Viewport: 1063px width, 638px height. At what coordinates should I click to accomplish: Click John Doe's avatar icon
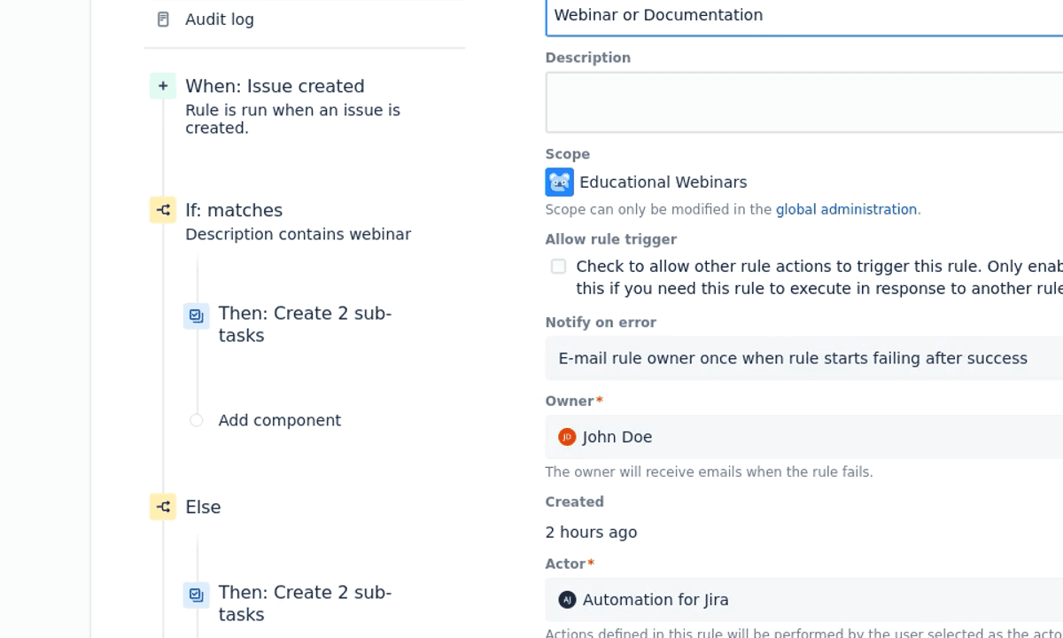[x=567, y=437]
